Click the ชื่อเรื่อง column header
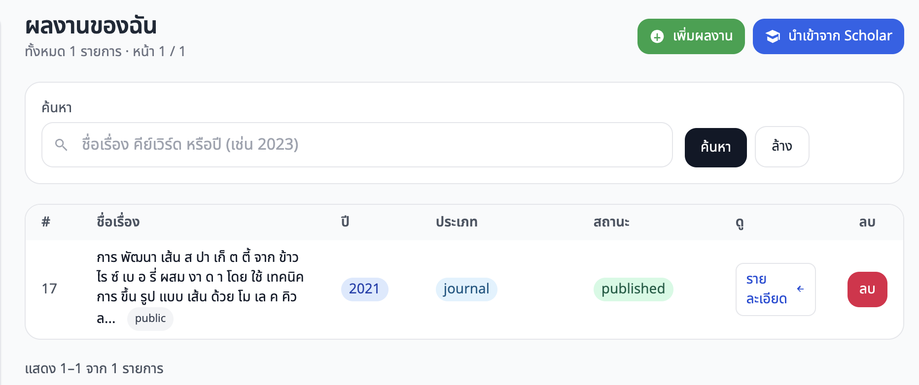The height and width of the screenshot is (385, 919). (118, 222)
